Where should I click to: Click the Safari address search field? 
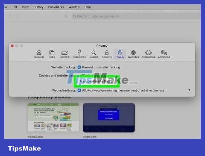pyautogui.click(x=136, y=16)
